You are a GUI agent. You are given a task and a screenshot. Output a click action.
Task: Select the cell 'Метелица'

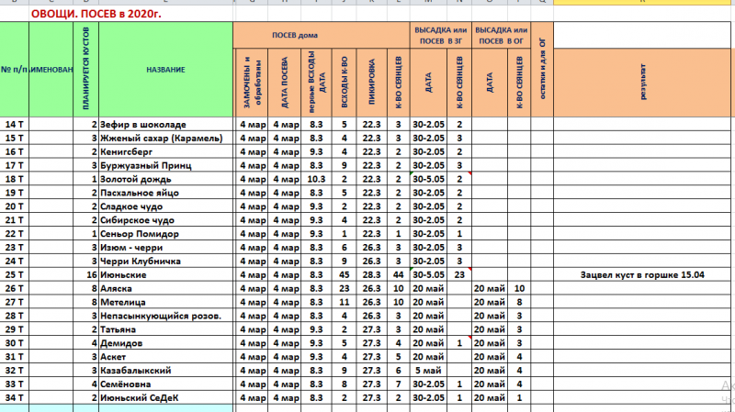pos(165,302)
